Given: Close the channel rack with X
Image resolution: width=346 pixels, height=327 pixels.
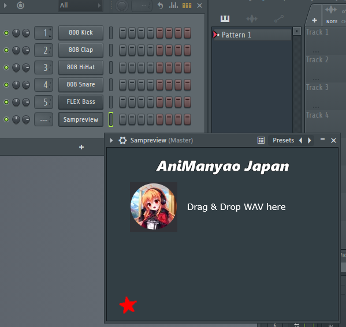Looking at the screenshot, I should coord(199,6).
